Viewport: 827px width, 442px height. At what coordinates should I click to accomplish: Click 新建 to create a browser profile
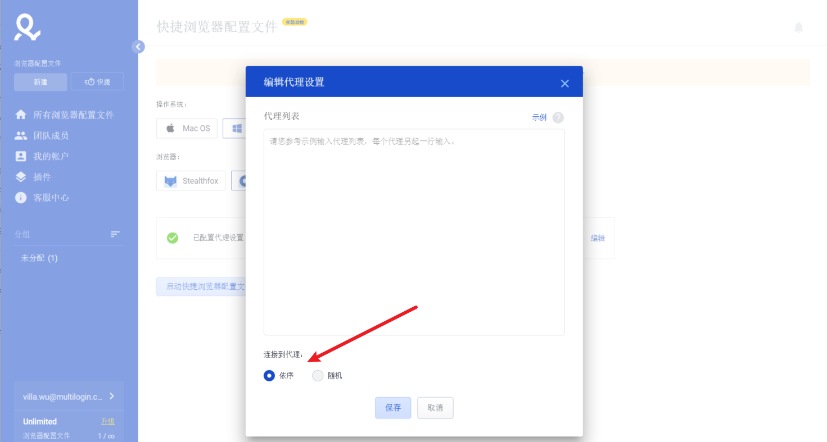40,82
